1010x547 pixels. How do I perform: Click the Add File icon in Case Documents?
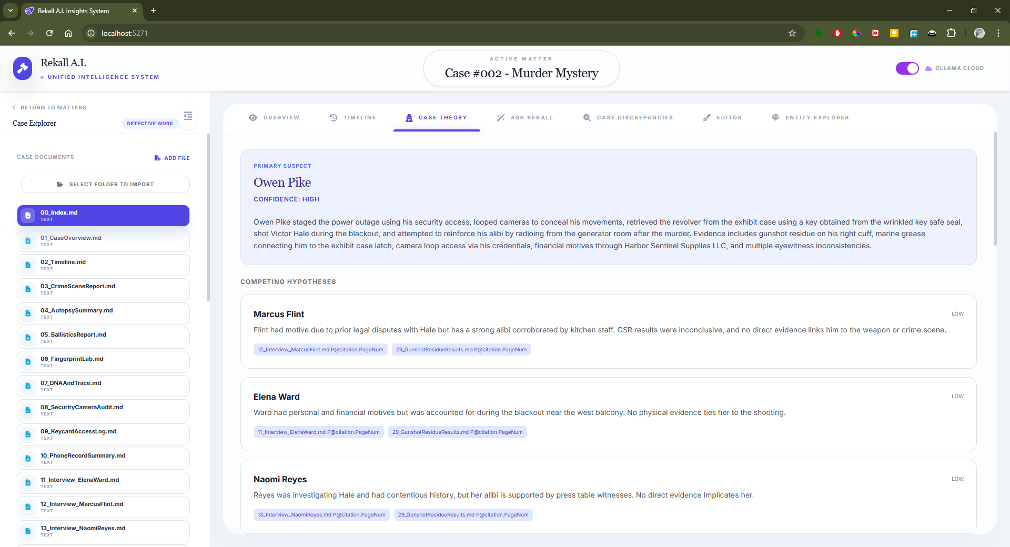click(157, 158)
